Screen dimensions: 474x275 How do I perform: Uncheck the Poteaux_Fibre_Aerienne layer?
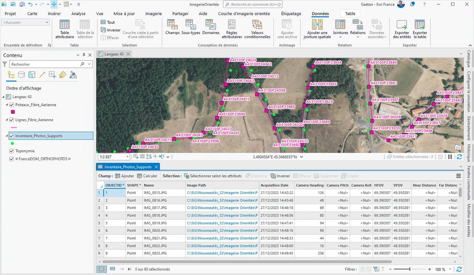[12, 105]
